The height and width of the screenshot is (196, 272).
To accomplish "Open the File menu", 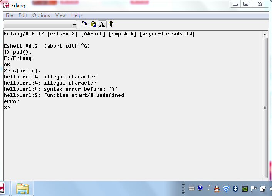I will tap(9, 15).
